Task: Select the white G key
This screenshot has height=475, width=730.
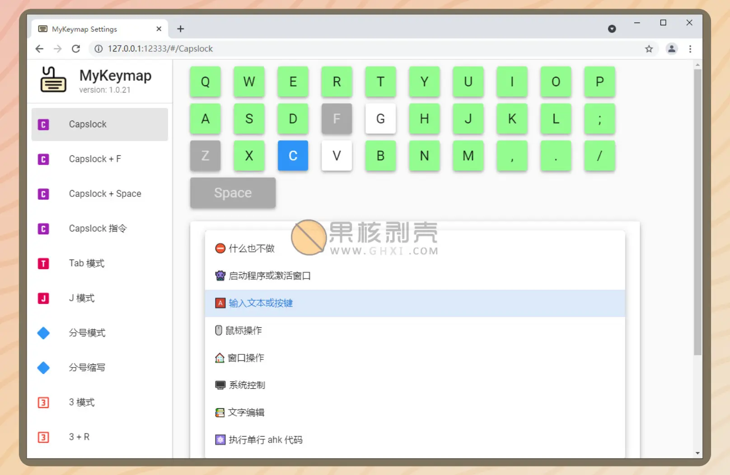Action: pyautogui.click(x=380, y=119)
